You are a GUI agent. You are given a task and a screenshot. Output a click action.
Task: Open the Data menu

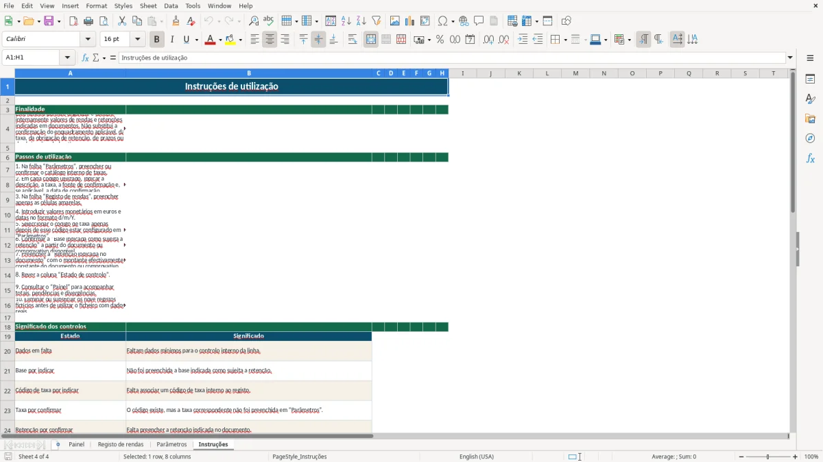(171, 5)
